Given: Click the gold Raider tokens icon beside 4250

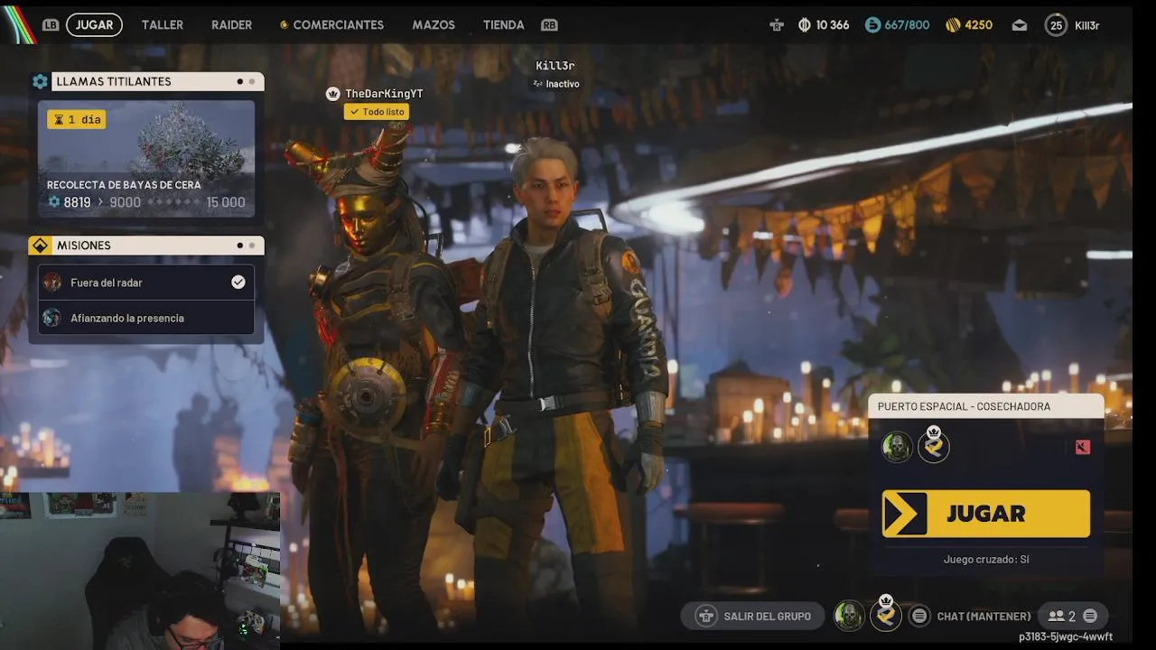Looking at the screenshot, I should (953, 25).
